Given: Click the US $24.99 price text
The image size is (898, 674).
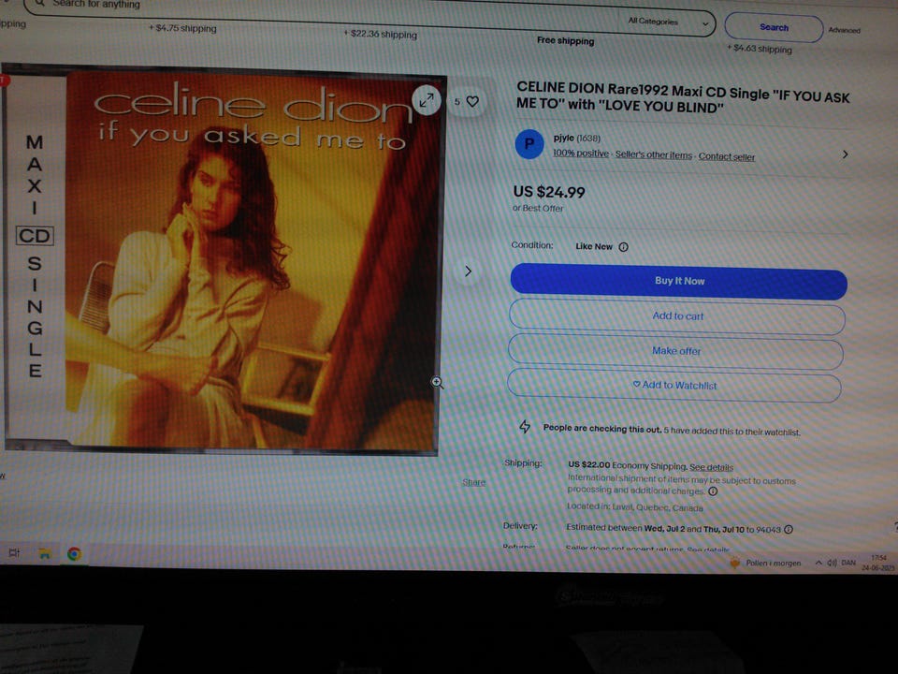Looking at the screenshot, I should 549,192.
